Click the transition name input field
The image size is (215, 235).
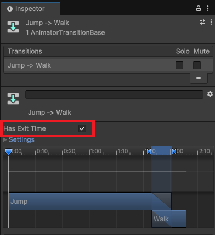(x=114, y=94)
